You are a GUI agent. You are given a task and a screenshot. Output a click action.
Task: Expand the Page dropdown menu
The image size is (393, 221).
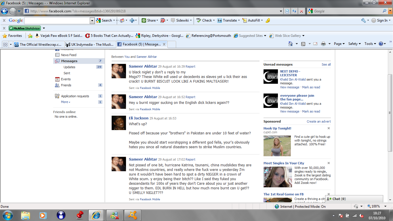(x=339, y=44)
